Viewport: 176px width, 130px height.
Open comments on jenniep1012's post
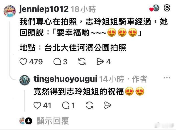[57, 62]
